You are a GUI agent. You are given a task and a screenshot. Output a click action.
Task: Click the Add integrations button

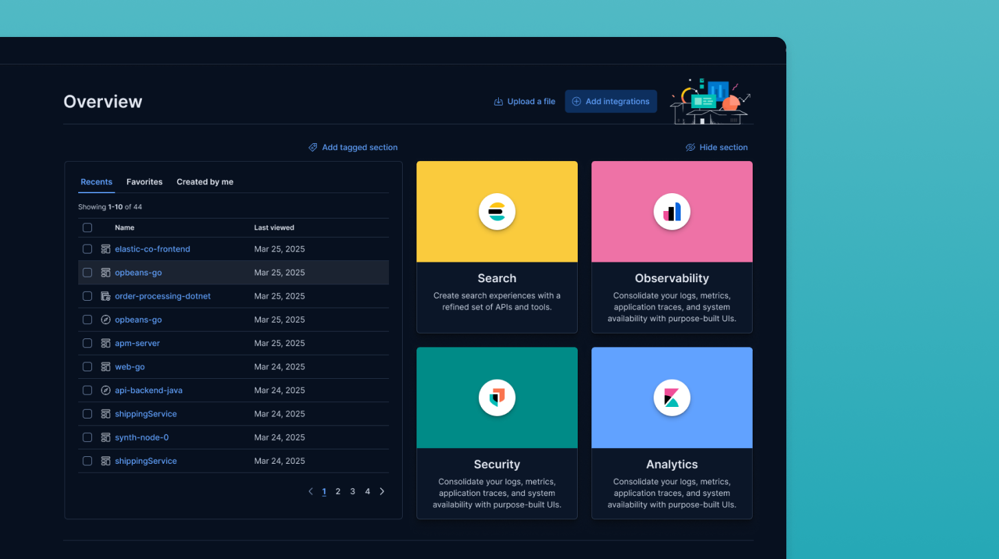611,101
